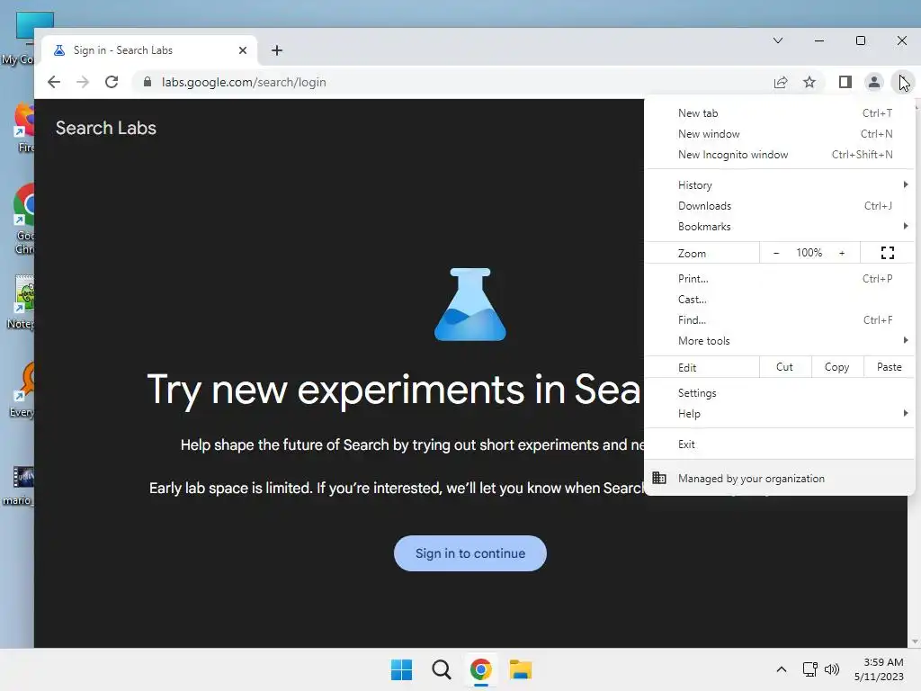
Task: Open the profile avatar icon
Action: point(874,82)
